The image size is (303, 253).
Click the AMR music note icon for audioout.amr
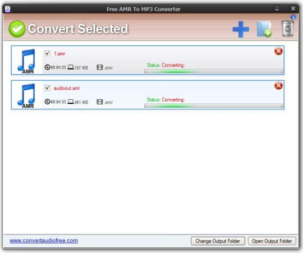27,95
